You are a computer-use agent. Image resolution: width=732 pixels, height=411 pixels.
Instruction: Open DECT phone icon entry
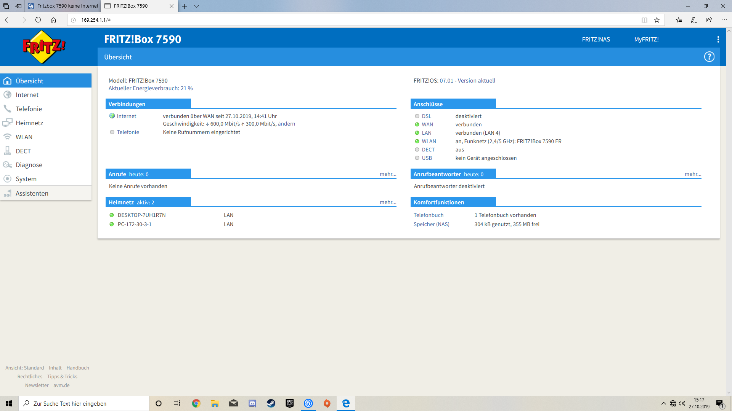pyautogui.click(x=7, y=151)
